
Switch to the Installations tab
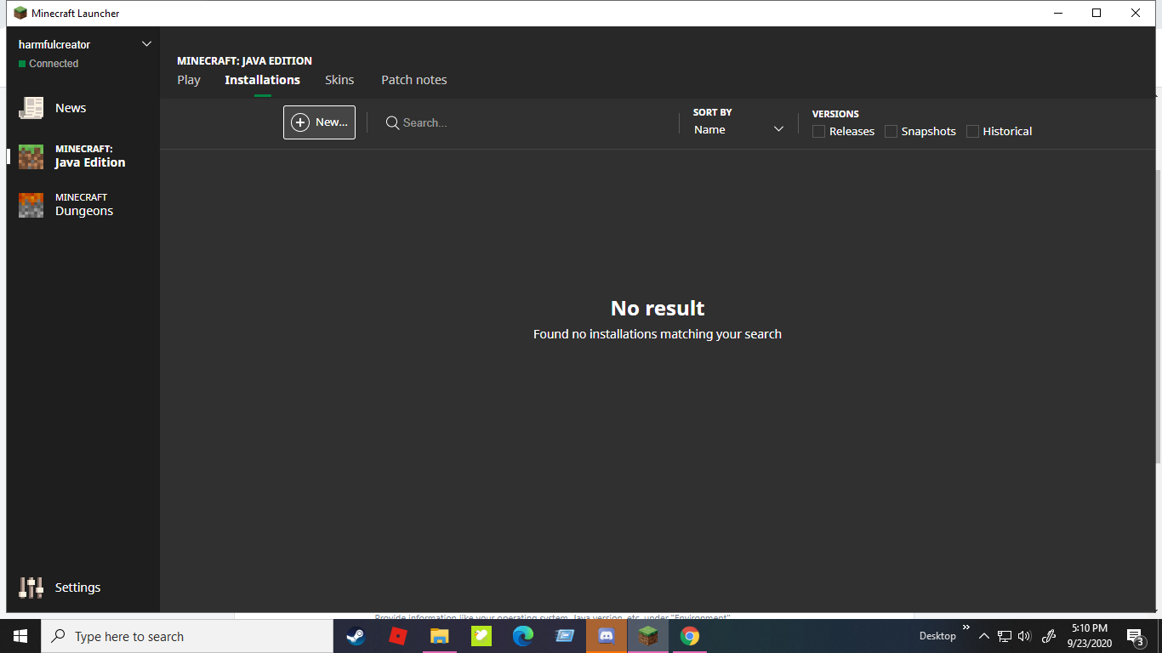tap(262, 80)
